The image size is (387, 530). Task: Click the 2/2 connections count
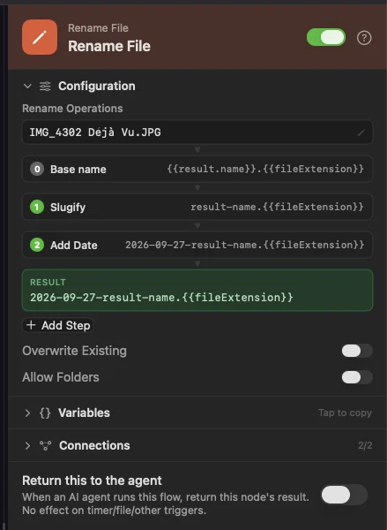coord(365,446)
